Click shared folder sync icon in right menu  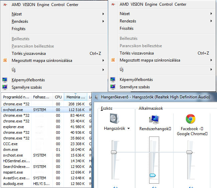(x=113, y=60)
